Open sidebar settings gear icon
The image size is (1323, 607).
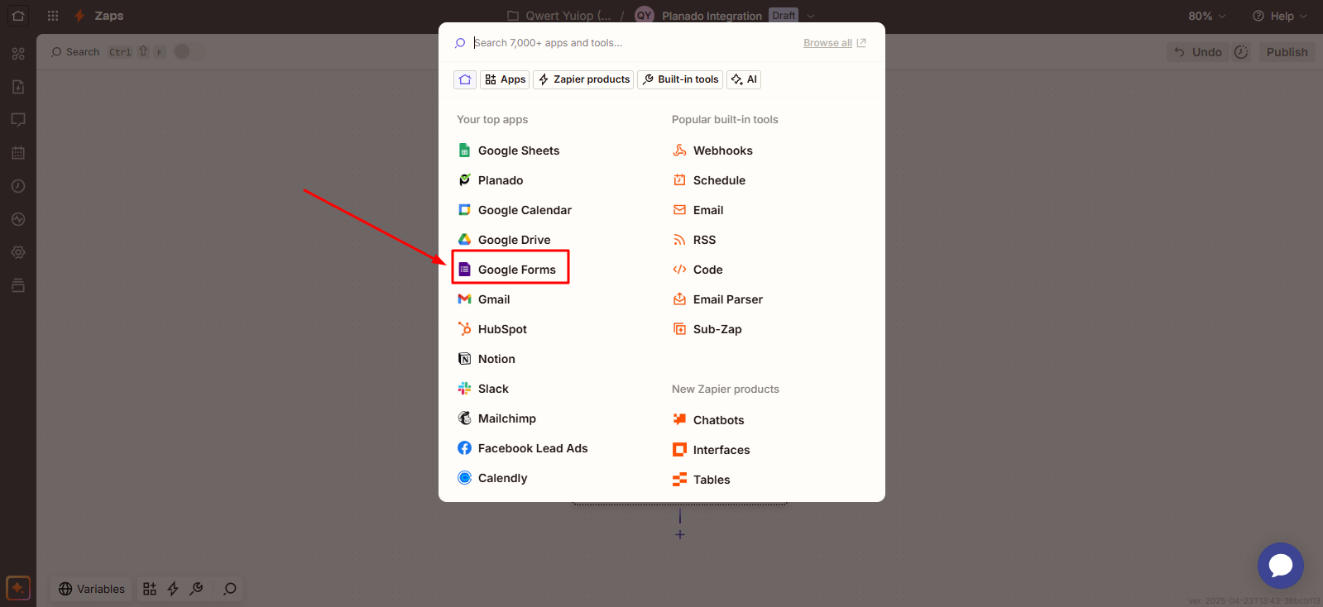coord(18,252)
